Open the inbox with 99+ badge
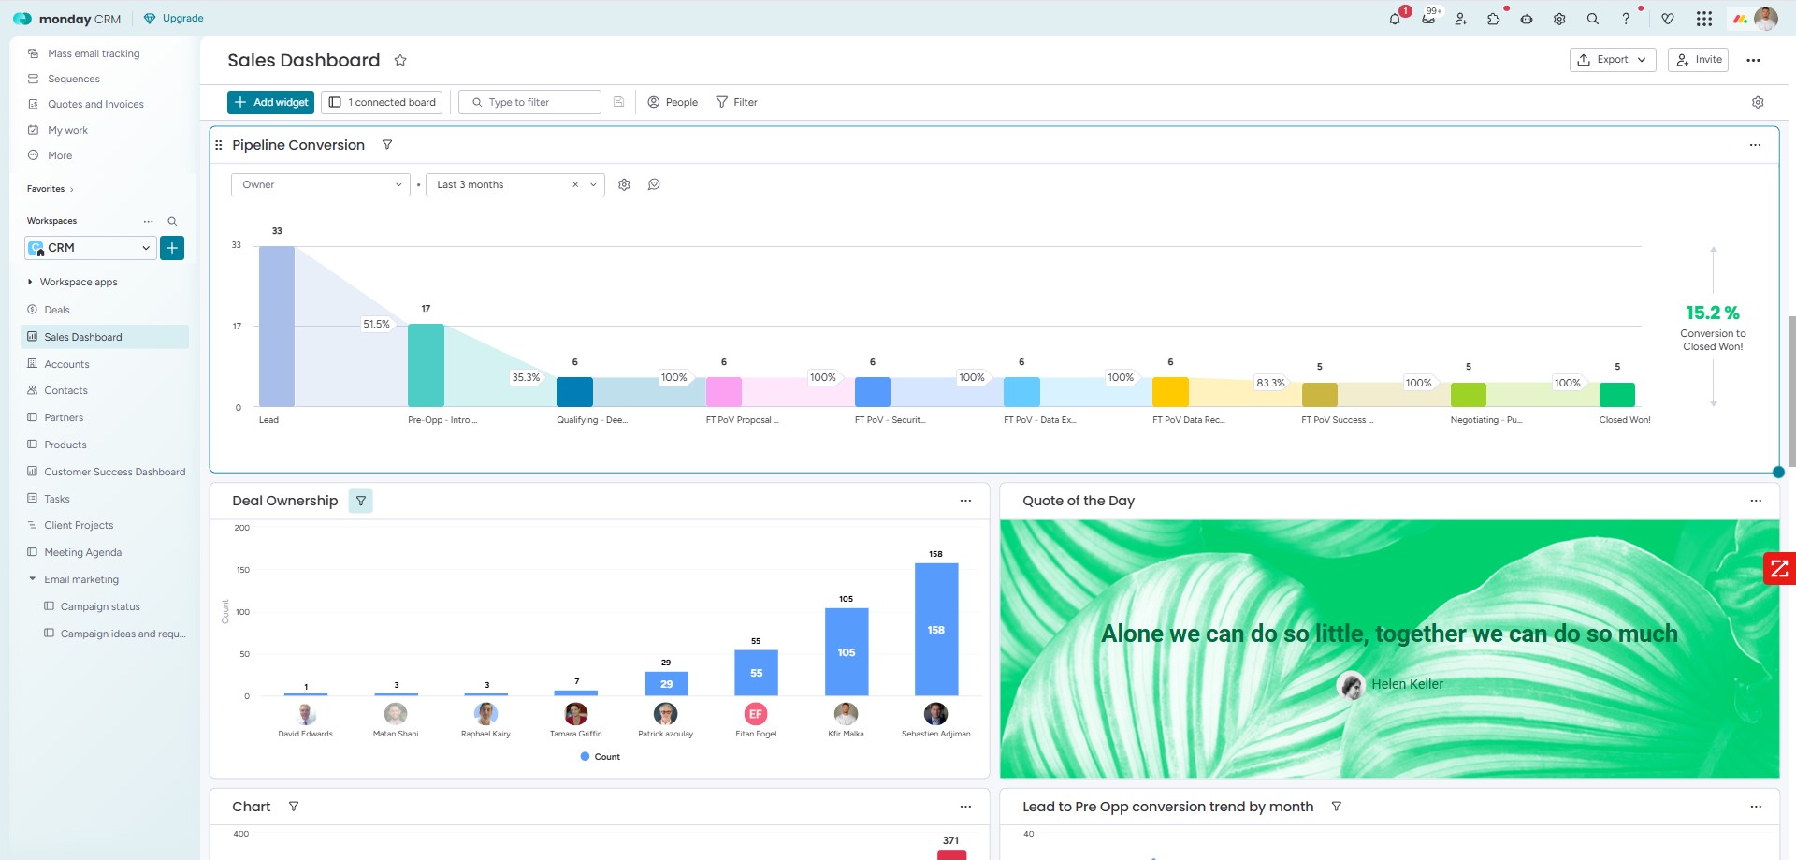This screenshot has width=1796, height=860. 1428,19
